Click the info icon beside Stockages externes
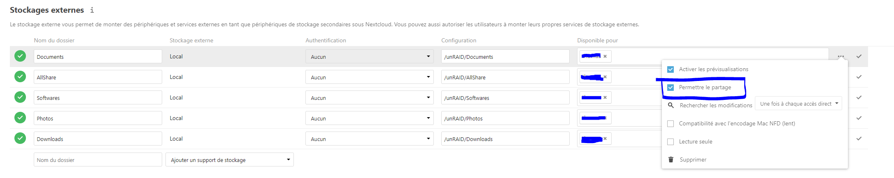The image size is (894, 178). click(x=92, y=10)
